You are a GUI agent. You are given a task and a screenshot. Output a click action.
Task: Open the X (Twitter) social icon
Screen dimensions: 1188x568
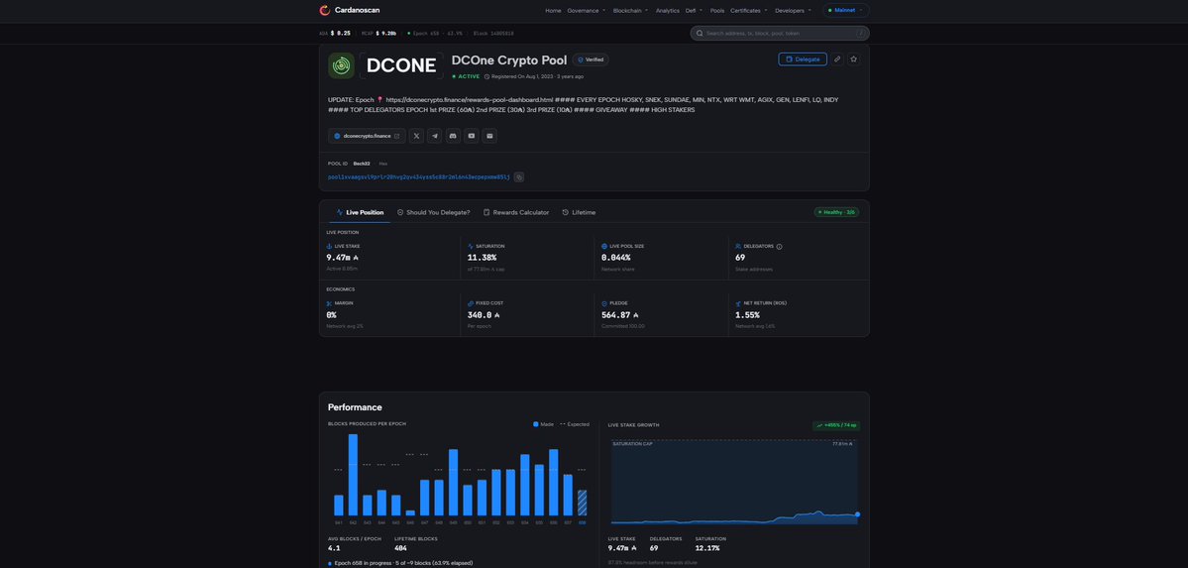click(x=416, y=136)
